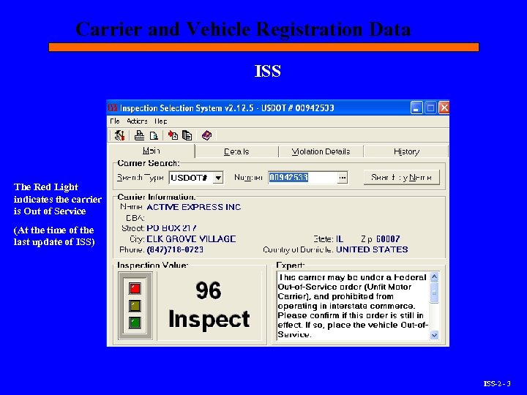Click the Search by Name button
Viewport: 527px width, 395px height.
(402, 177)
